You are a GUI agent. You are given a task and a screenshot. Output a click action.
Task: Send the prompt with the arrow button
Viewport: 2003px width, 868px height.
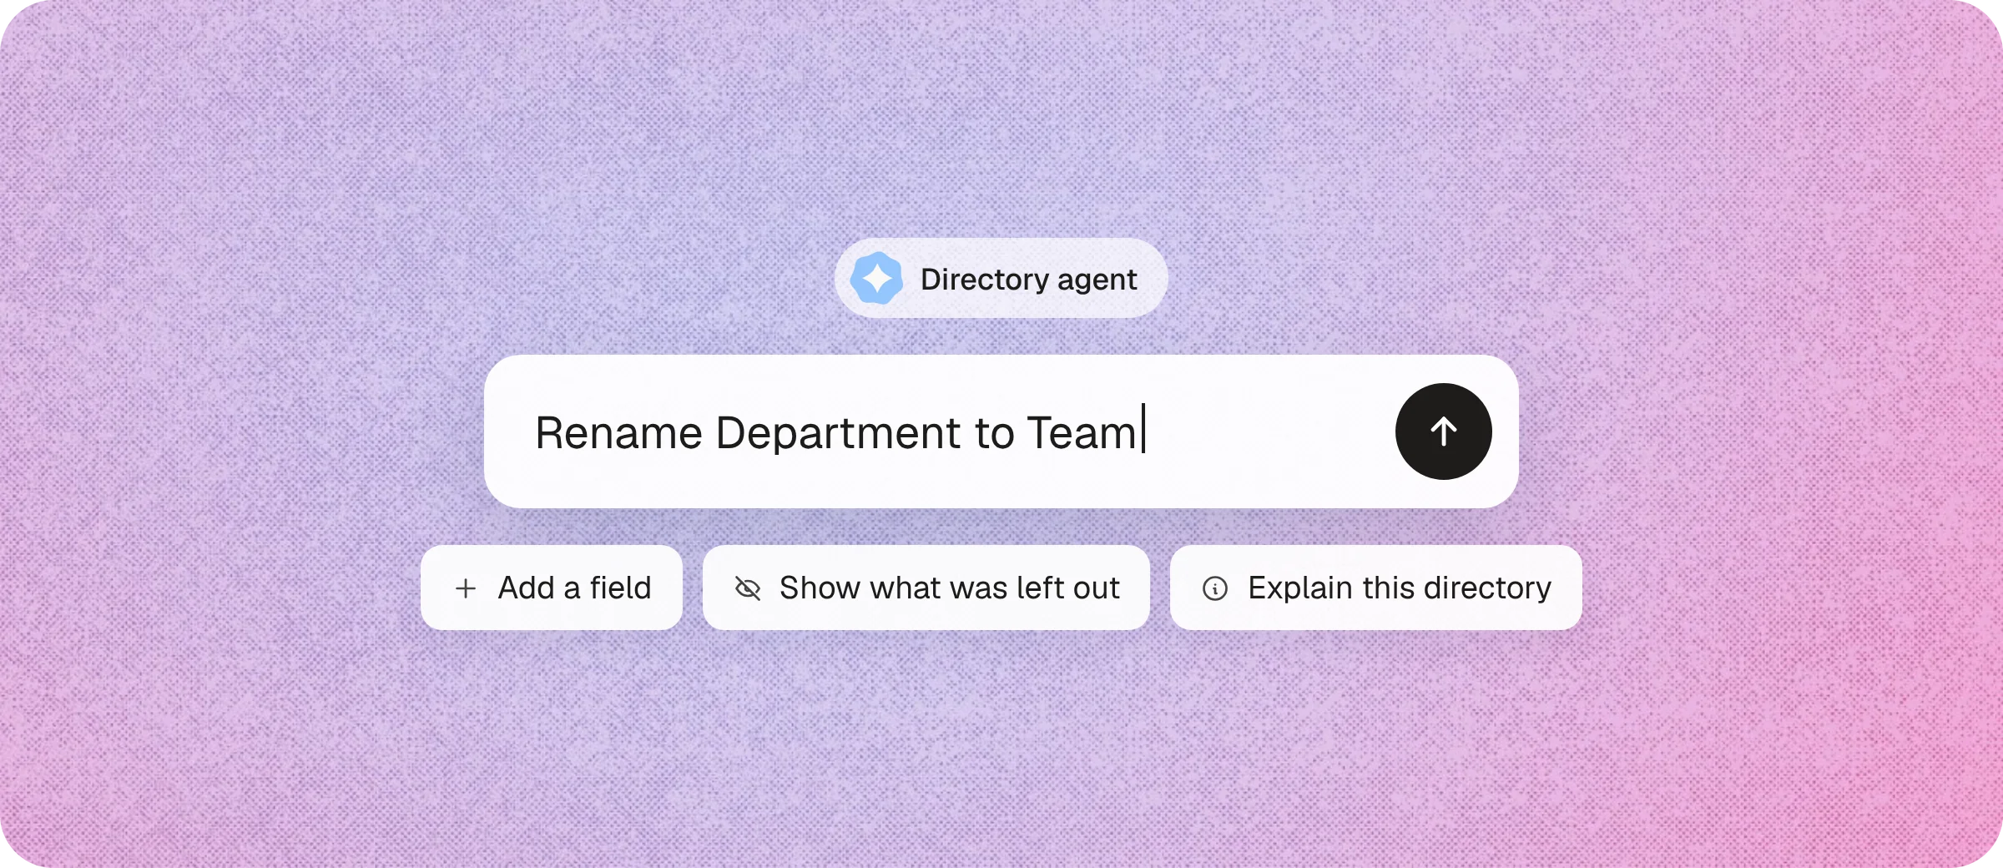(x=1443, y=431)
